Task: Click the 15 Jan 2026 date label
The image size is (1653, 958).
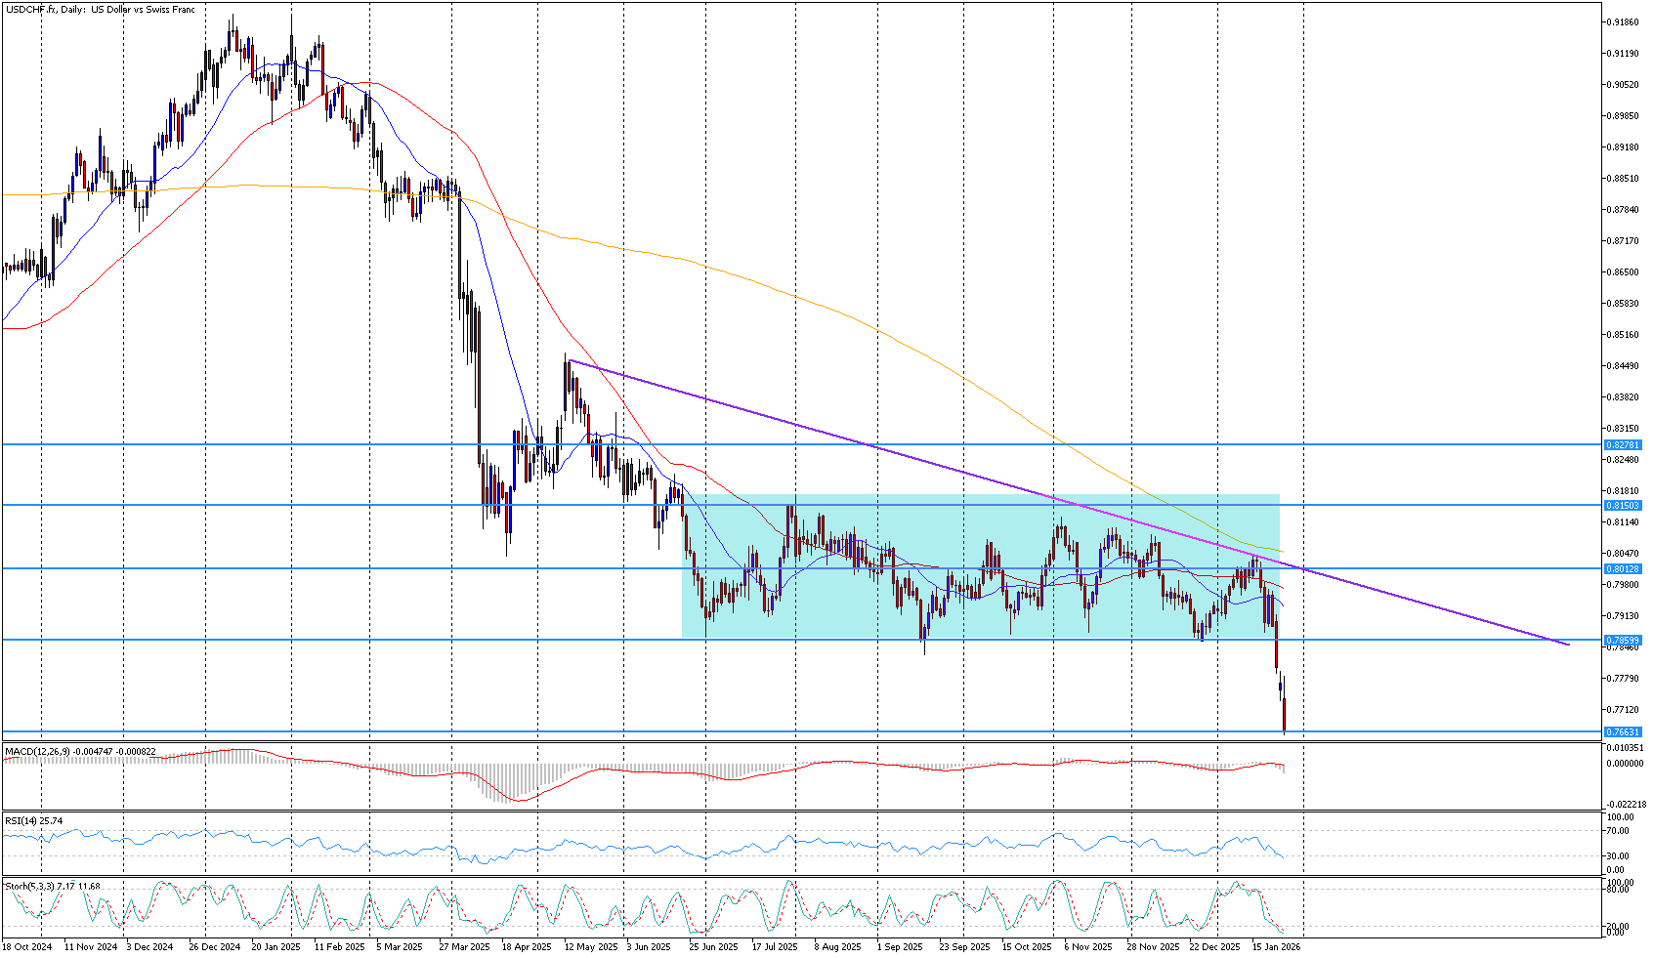Action: [1277, 946]
